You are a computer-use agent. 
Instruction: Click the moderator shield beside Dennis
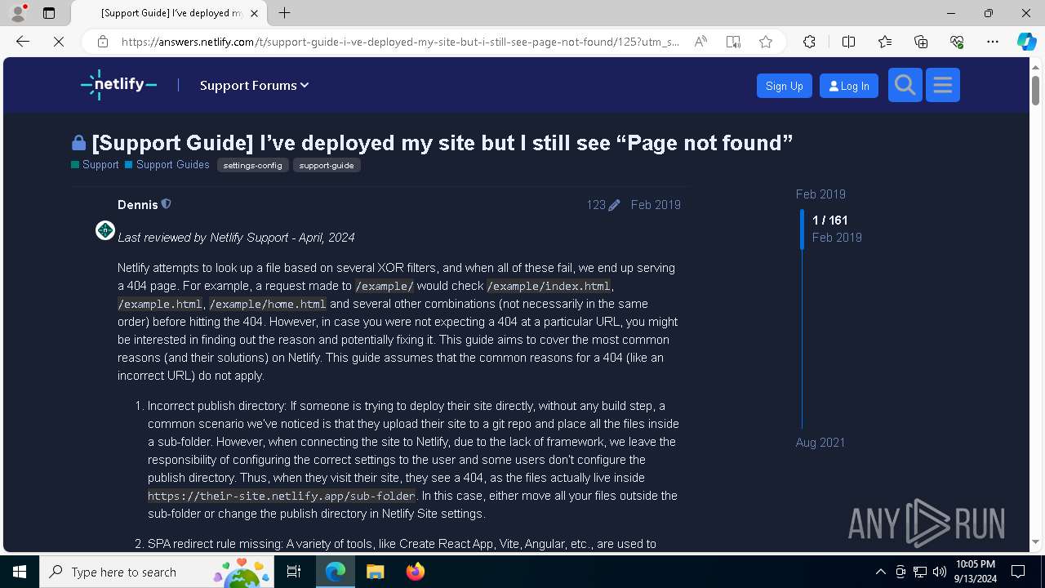[x=167, y=204]
